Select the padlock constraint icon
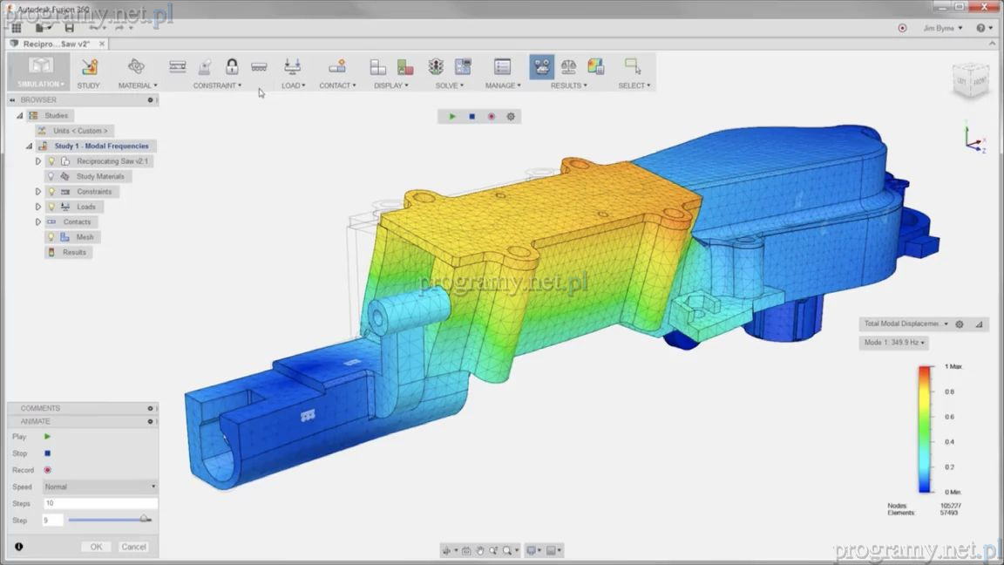1004x565 pixels. pyautogui.click(x=232, y=66)
